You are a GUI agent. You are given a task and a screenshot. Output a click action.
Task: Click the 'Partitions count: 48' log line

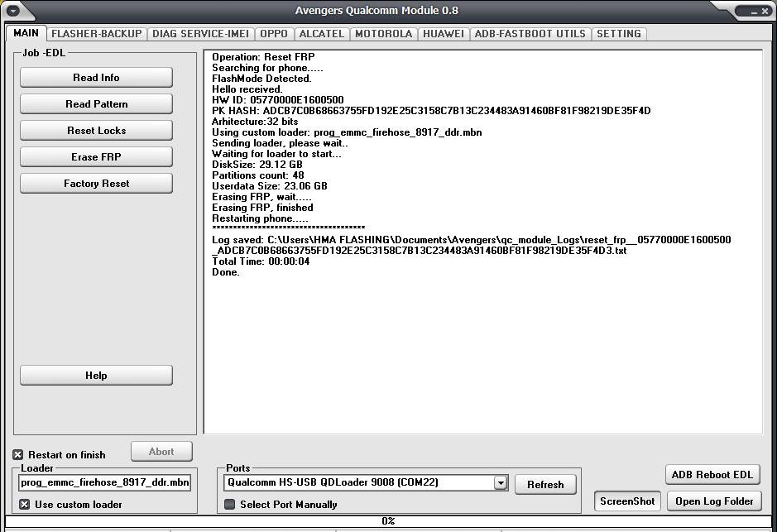(257, 175)
